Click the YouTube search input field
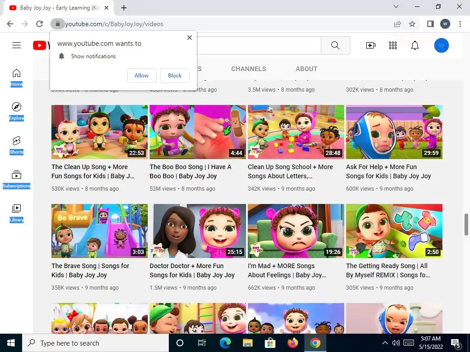Screen dimensions: 470x352 click(x=259, y=45)
